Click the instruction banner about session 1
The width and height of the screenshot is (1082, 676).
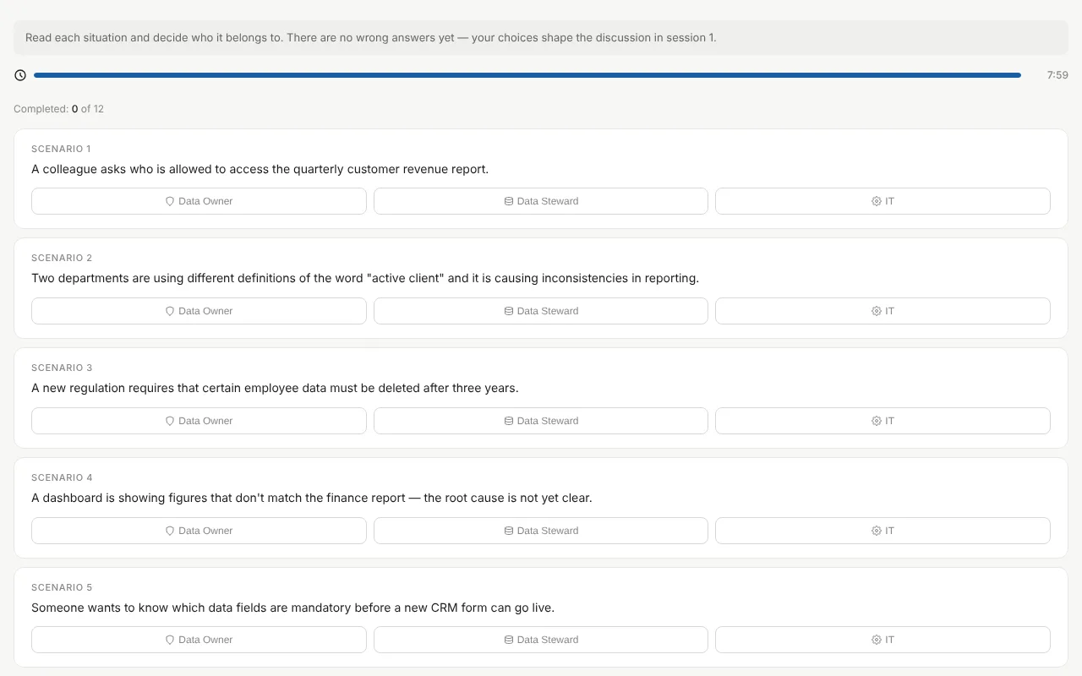(x=541, y=38)
